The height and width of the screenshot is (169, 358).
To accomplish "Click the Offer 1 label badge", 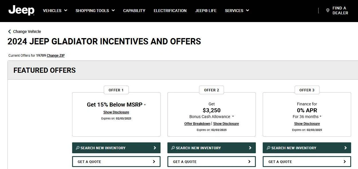I will pos(116,90).
